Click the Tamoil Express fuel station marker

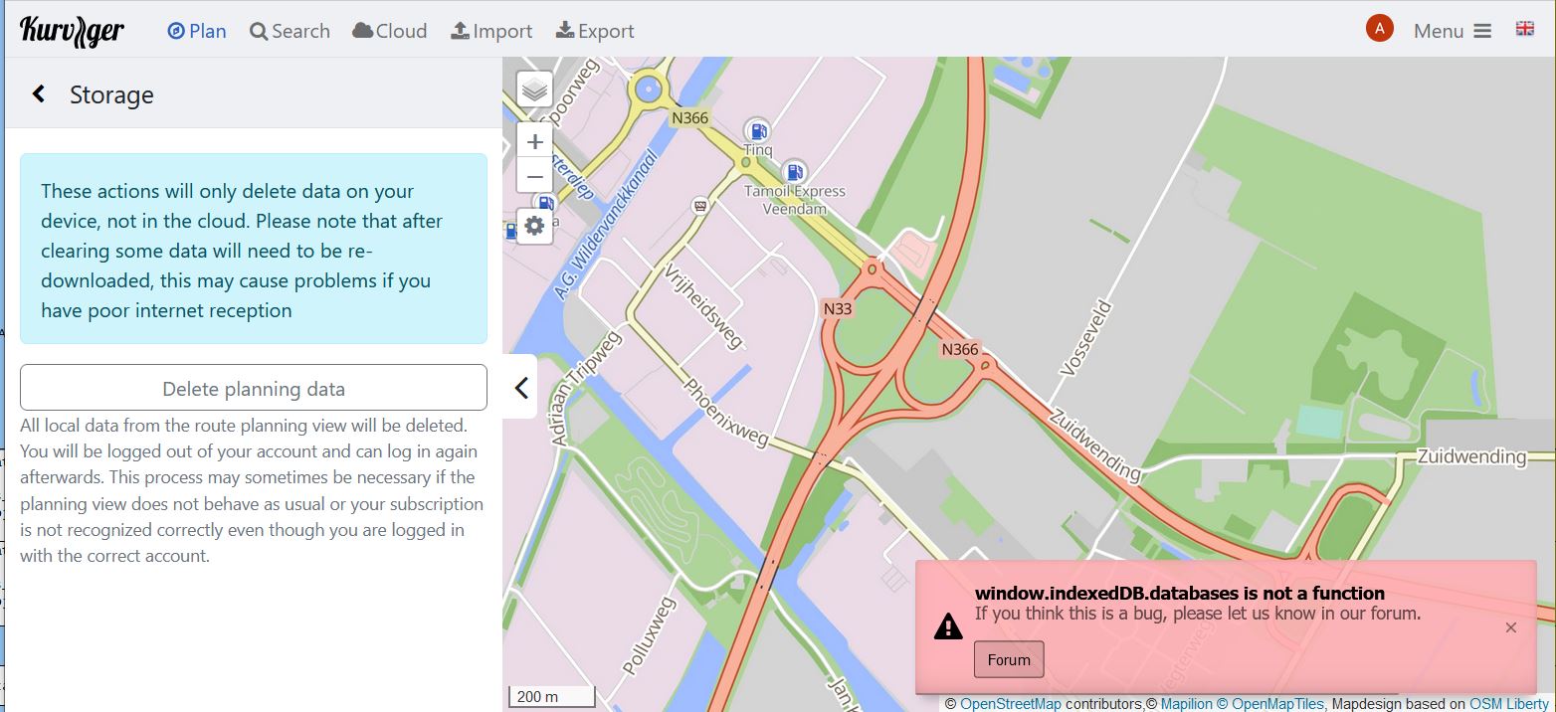pos(793,171)
